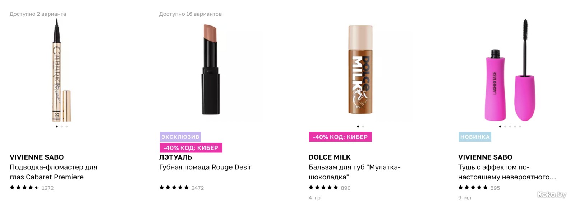This screenshot has width=575, height=207.
Task: Click the НОВИНКА badge on mascara
Action: 475,137
